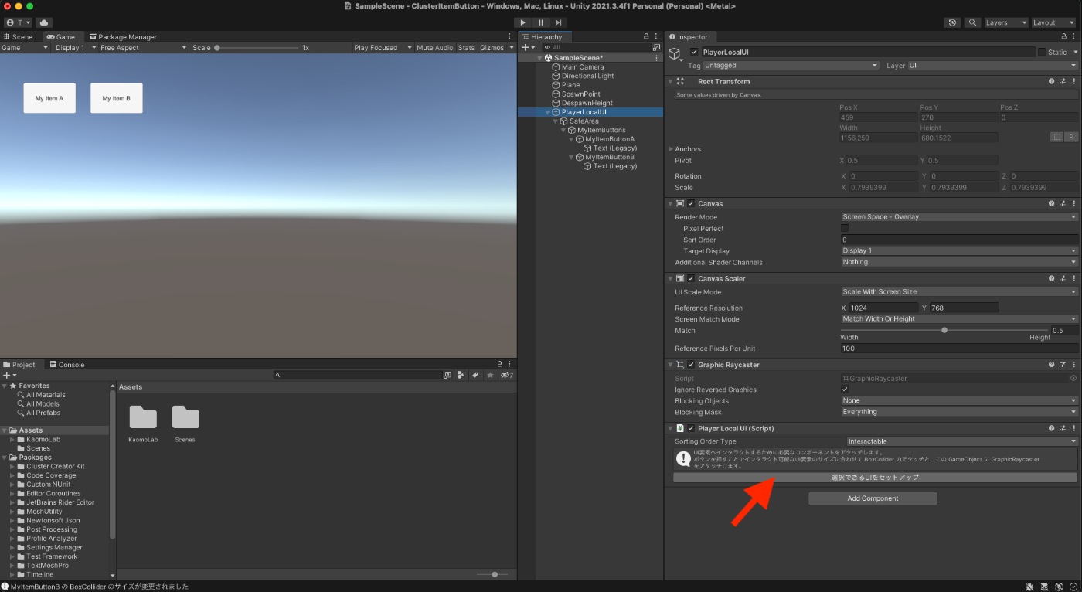
Task: Open the Free Aspect dropdown
Action: point(143,47)
